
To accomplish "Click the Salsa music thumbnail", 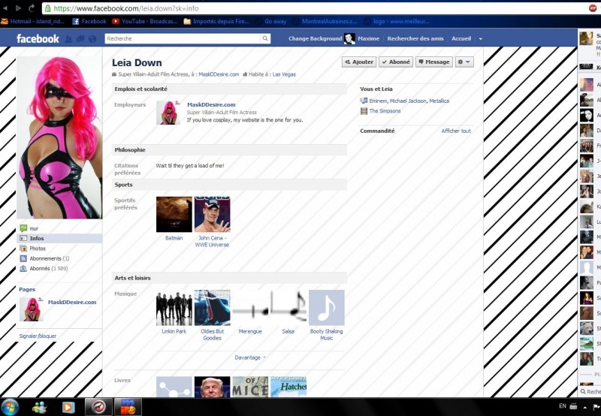I will coord(288,308).
